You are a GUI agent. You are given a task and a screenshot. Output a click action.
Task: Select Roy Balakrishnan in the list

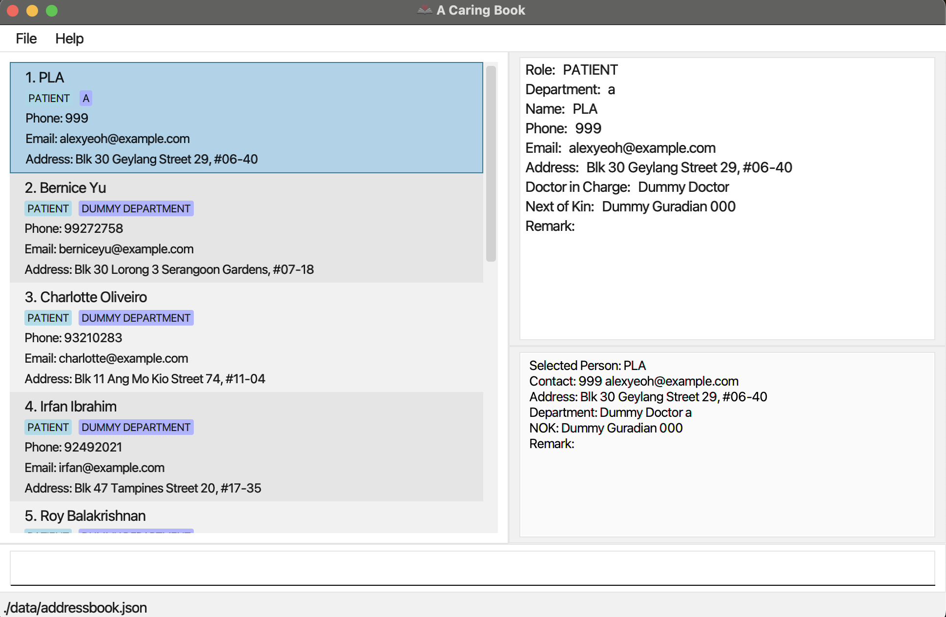[85, 515]
